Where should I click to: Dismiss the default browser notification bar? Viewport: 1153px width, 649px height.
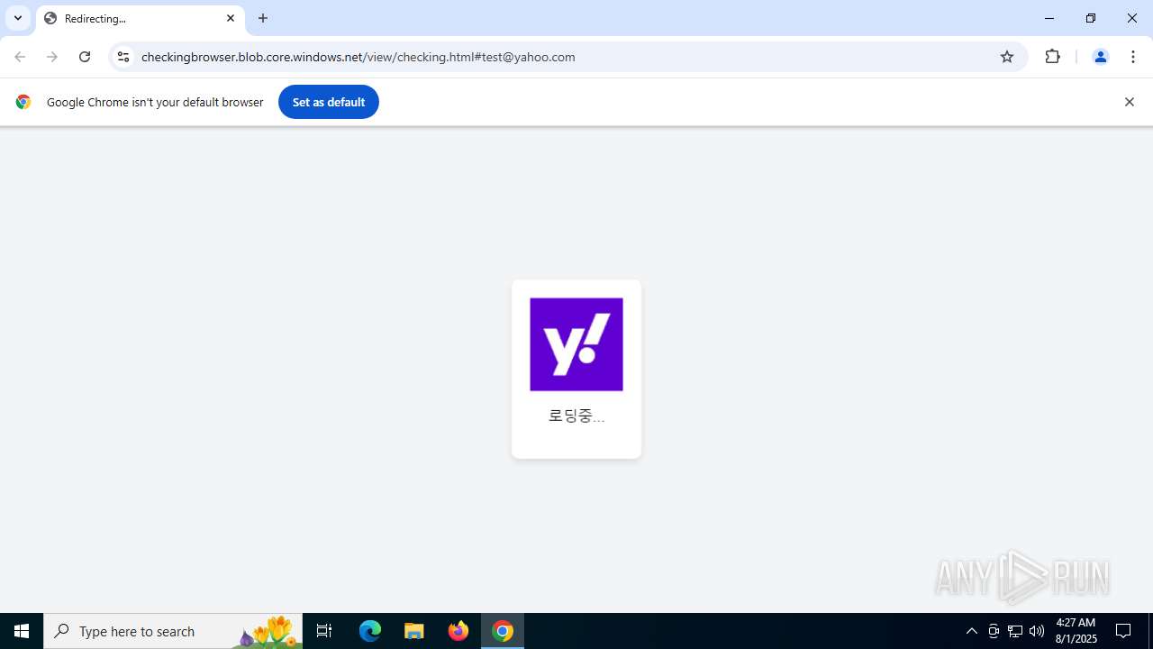coord(1129,102)
